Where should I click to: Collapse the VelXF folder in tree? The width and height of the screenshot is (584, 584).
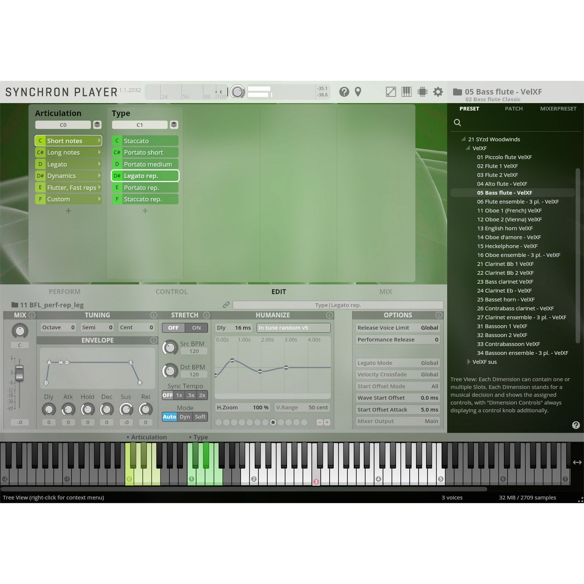click(x=468, y=148)
